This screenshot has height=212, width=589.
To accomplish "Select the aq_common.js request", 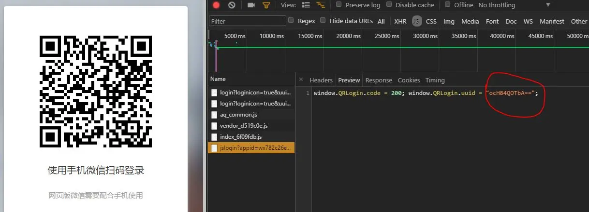I will (x=251, y=115).
